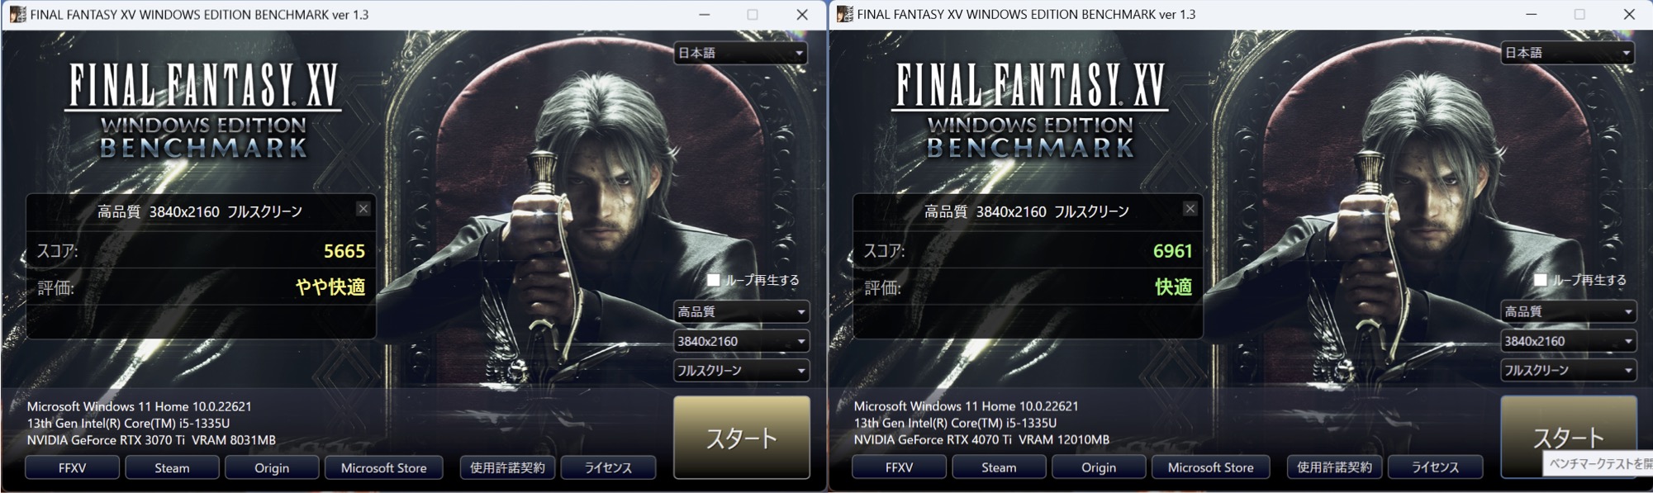Image resolution: width=1653 pixels, height=493 pixels.
Task: Click the Windows 11 Home line in right window
Action: coord(966,406)
